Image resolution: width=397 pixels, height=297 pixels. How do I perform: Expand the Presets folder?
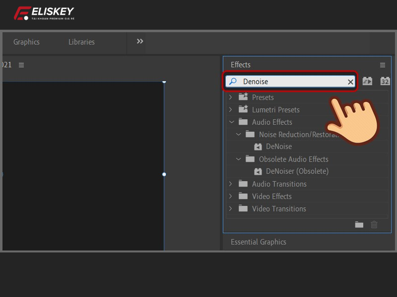click(230, 98)
